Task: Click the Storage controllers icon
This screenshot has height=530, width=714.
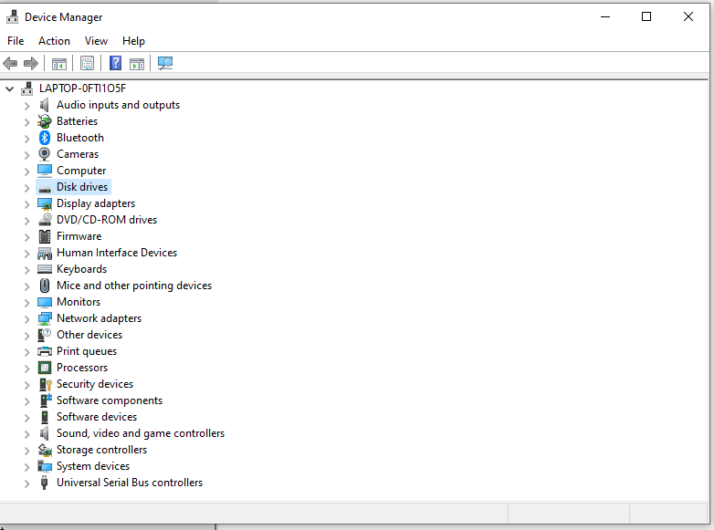Action: click(x=44, y=450)
